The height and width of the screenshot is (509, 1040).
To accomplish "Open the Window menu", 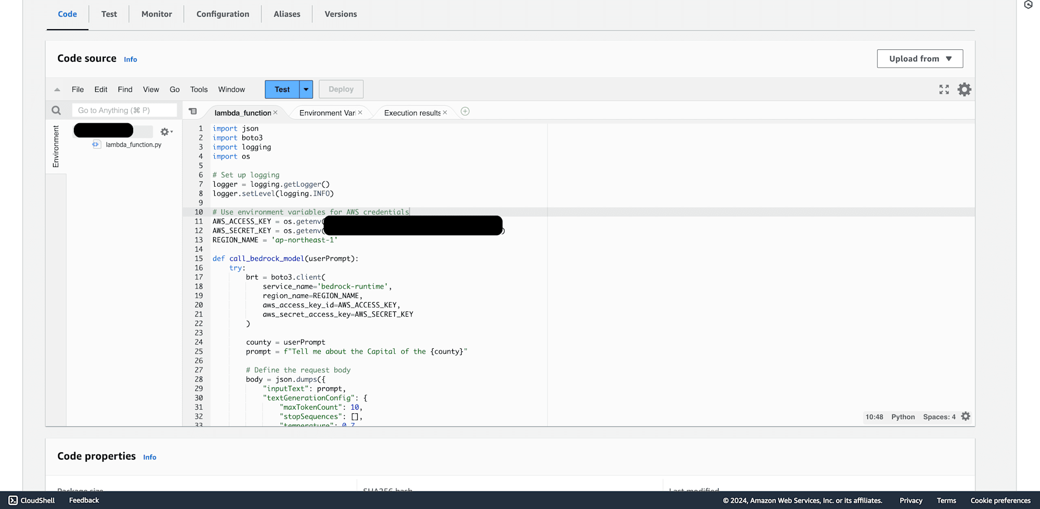I will [x=231, y=89].
